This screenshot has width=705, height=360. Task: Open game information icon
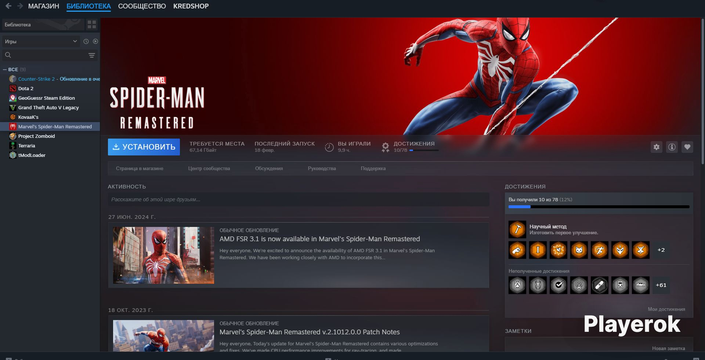pos(672,147)
